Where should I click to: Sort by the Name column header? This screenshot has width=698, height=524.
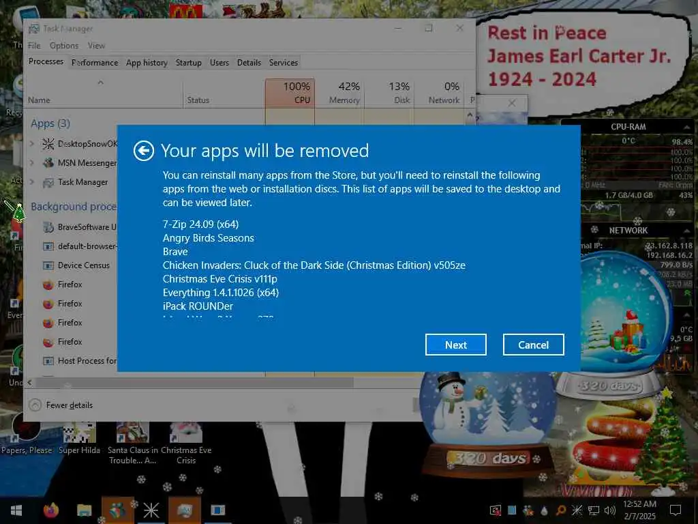point(104,93)
